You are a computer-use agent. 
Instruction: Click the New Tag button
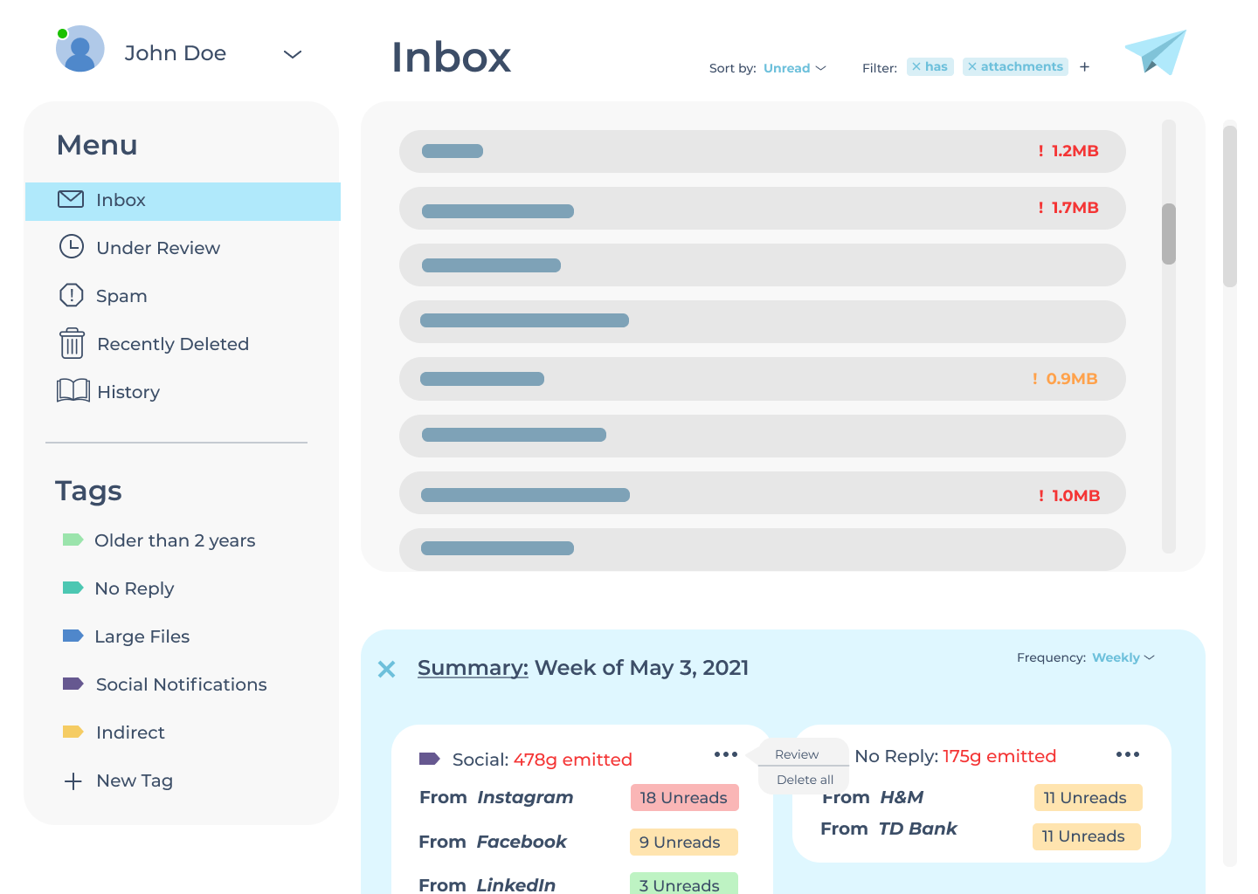pyautogui.click(x=117, y=781)
